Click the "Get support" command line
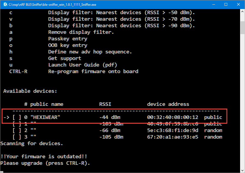This screenshot has width=245, height=173. point(65,58)
